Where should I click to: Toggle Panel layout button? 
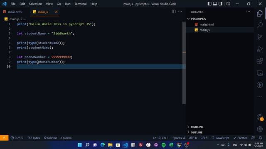tap(215, 4)
